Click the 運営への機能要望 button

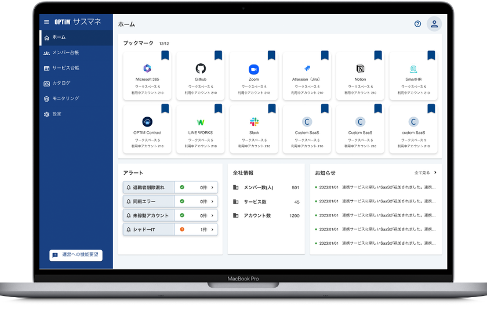click(x=76, y=255)
